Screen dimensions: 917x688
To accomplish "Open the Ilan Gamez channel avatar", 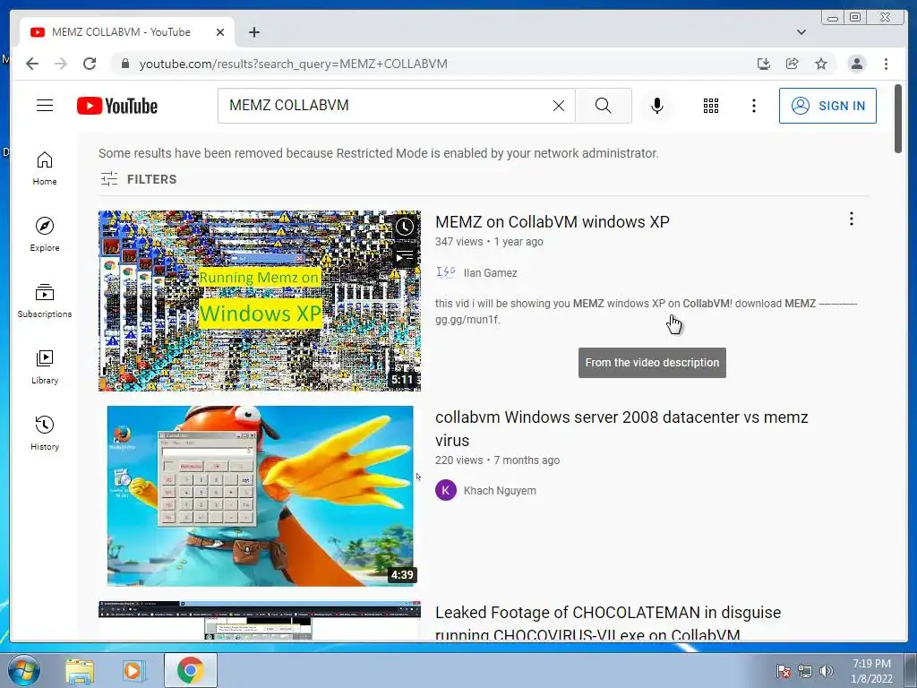I will [446, 272].
